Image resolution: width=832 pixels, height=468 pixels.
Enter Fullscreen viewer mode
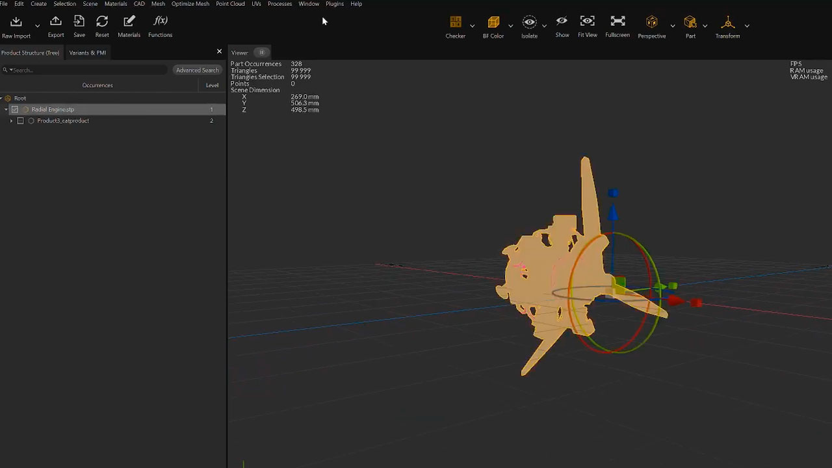point(617,22)
